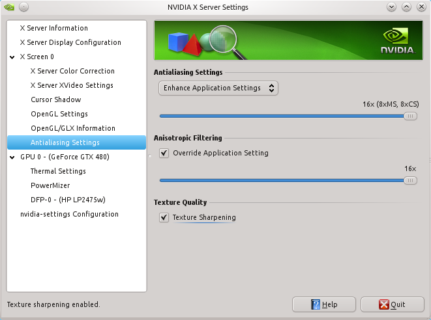Click the NVIDIA eye icon in title bar
Screen dimensions: 431x320
[9, 7]
